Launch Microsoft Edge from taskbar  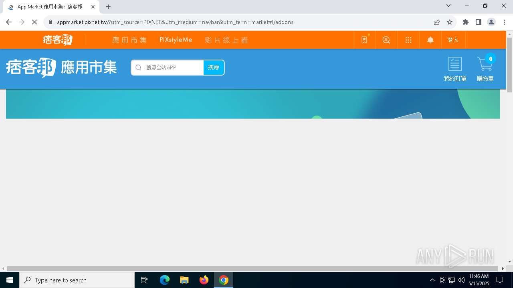[165, 280]
